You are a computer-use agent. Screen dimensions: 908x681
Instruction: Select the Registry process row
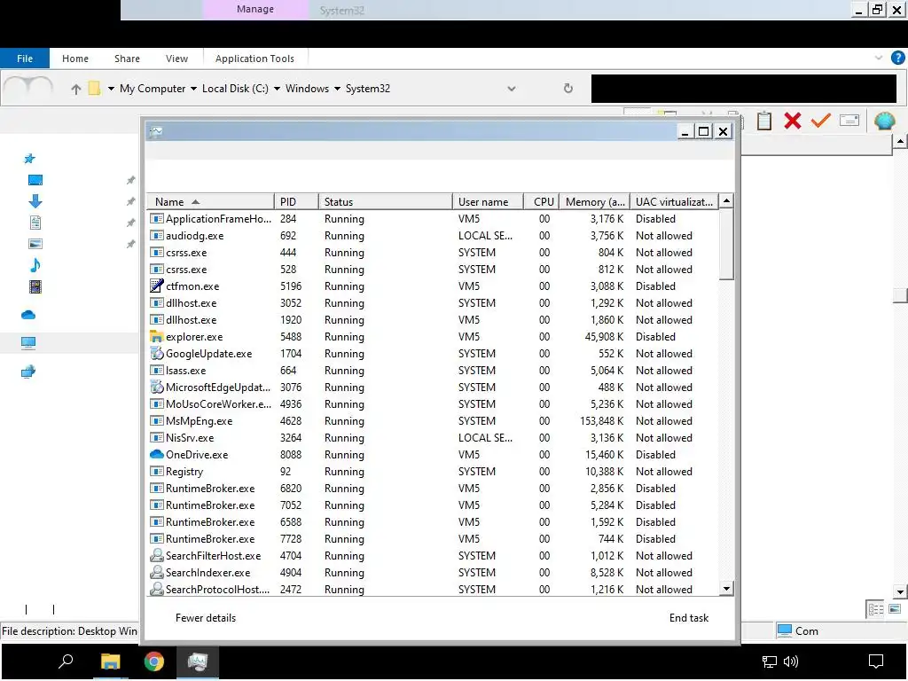tap(433, 472)
